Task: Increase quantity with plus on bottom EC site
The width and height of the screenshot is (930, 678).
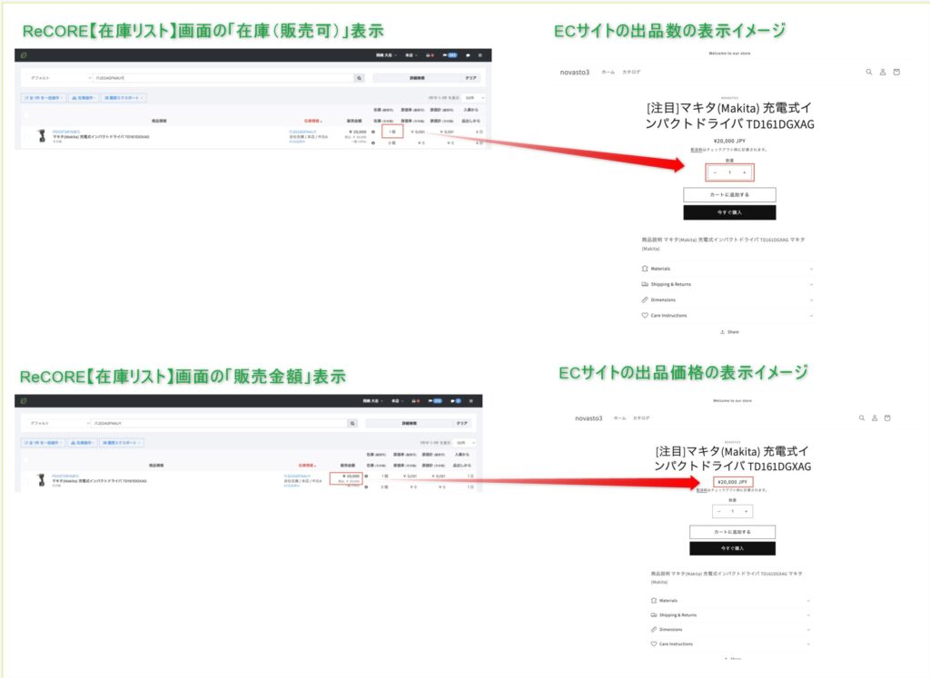Action: (747, 511)
